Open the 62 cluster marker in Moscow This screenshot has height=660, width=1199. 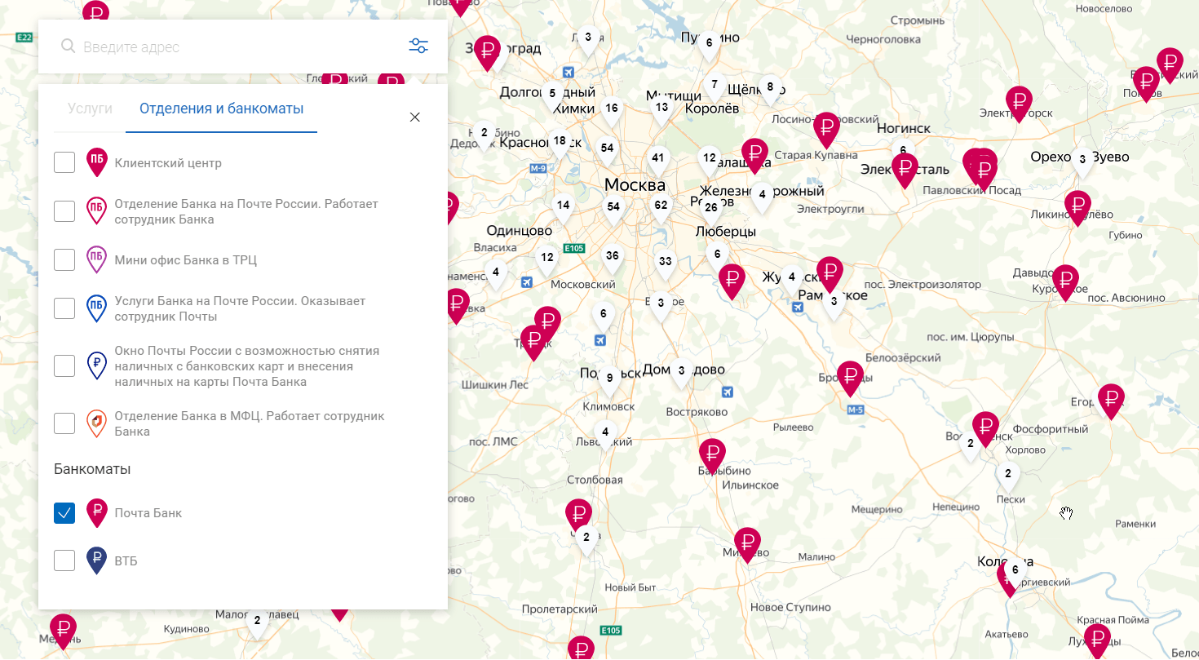point(661,208)
